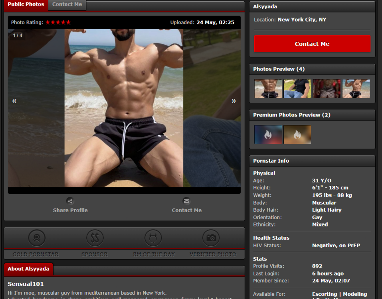
Task: Click the Gold Pornstar badge icon
Action: (37, 238)
